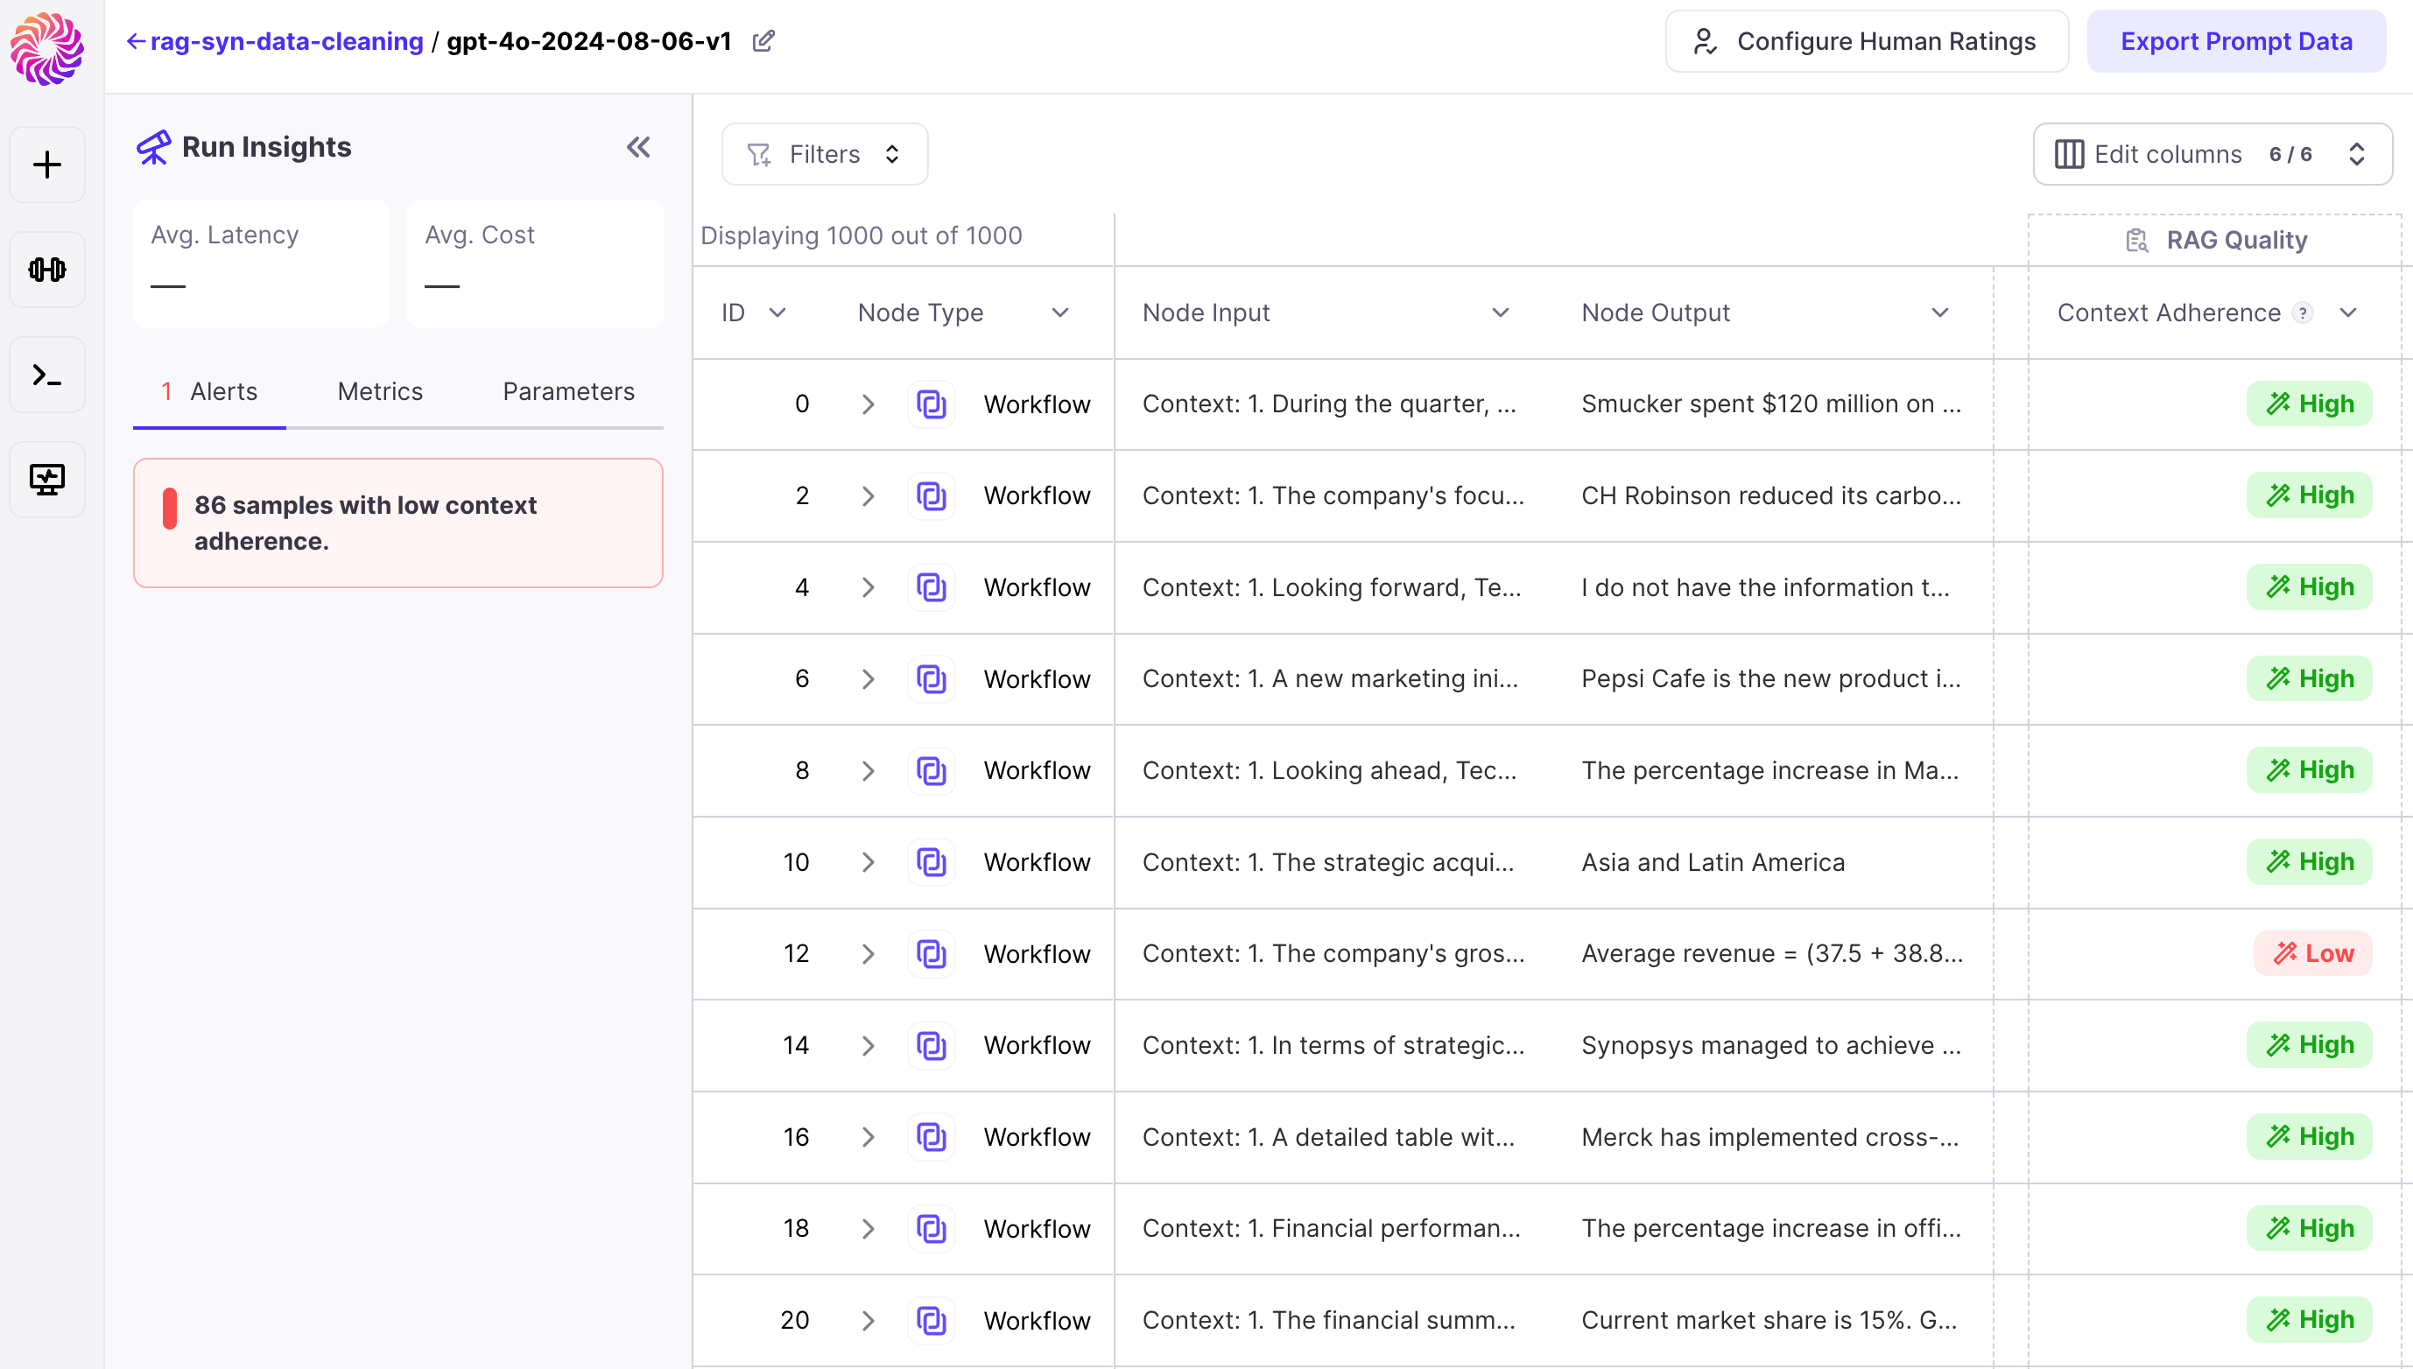This screenshot has height=1369, width=2413.
Task: Open the ID column sort menu
Action: click(x=777, y=313)
